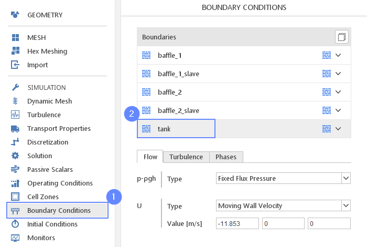Image resolution: width=367 pixels, height=247 pixels.
Task: Switch to the Flow tab
Action: (x=150, y=157)
